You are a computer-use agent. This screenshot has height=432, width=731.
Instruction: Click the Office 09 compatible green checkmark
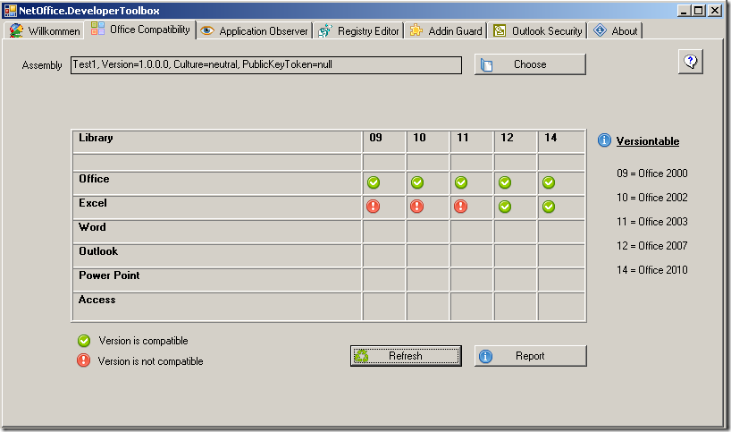[x=374, y=182]
